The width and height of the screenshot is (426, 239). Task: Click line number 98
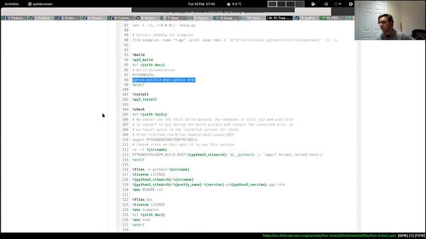point(126,80)
